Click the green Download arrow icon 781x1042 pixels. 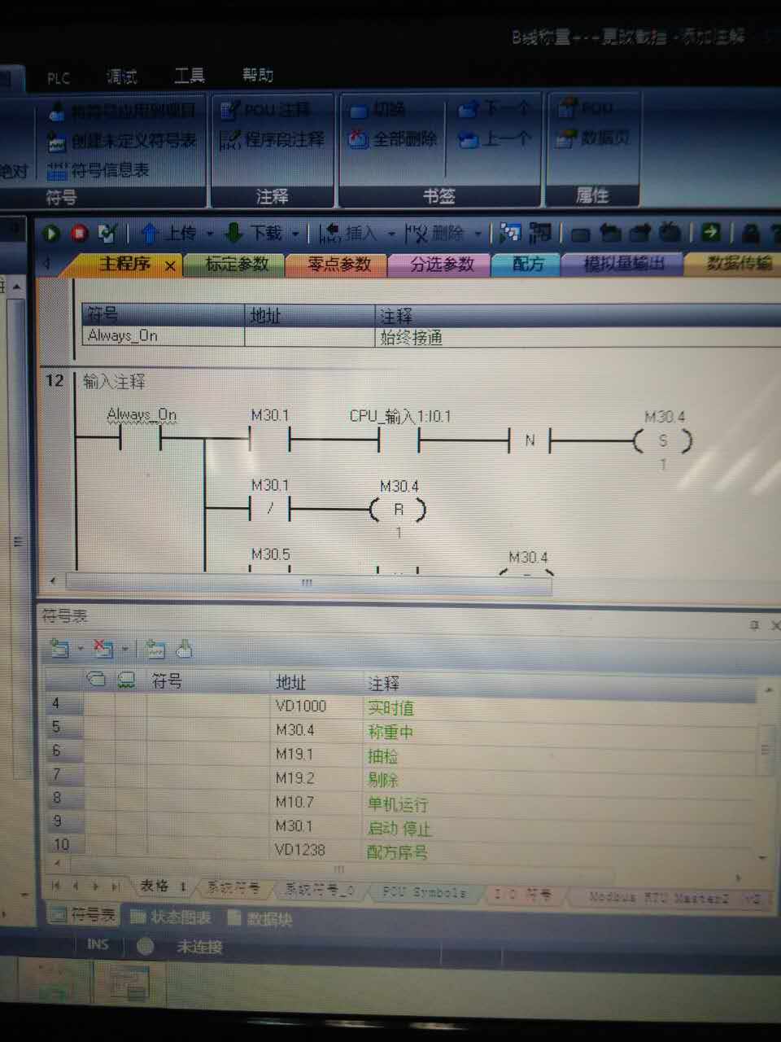tap(233, 234)
